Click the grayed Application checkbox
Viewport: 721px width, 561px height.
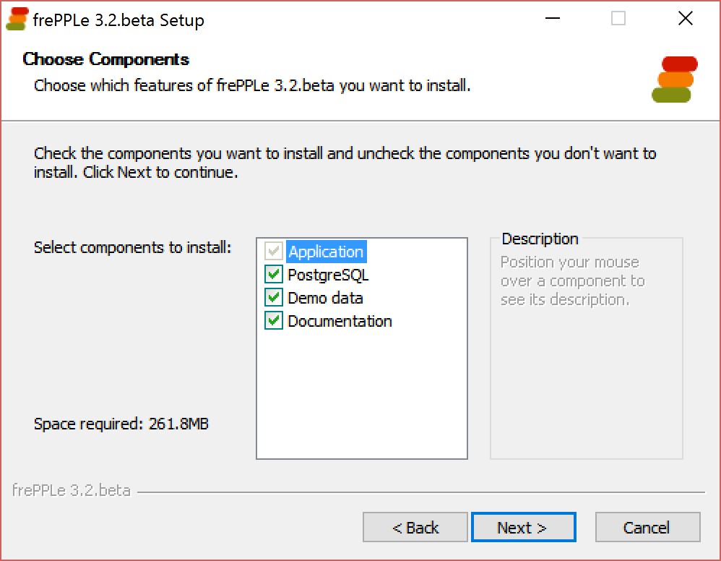pos(274,252)
